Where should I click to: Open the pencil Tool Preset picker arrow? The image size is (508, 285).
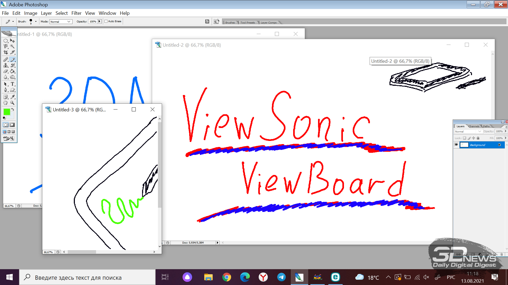coord(13,22)
